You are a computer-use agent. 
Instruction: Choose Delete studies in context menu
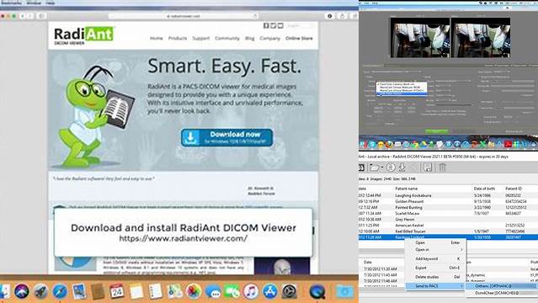[x=436, y=277]
